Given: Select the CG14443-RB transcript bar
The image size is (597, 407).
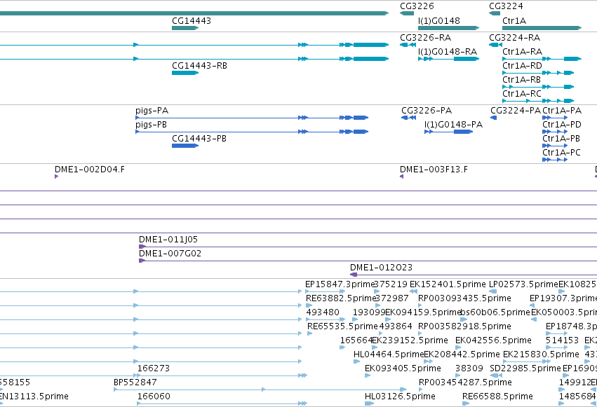Looking at the screenshot, I should (x=185, y=73).
